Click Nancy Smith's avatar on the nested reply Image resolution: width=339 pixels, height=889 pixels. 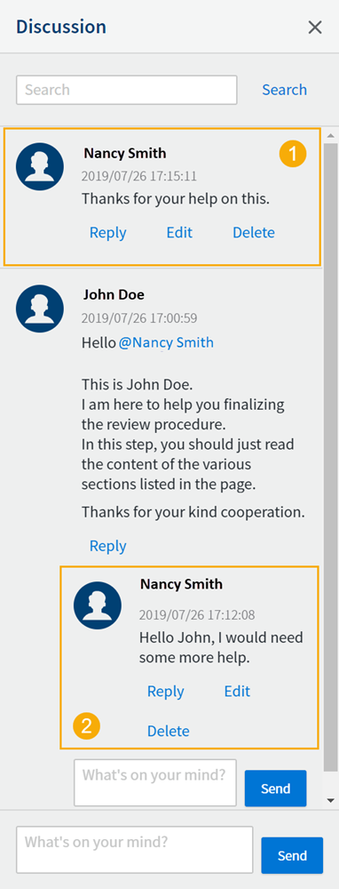98,605
